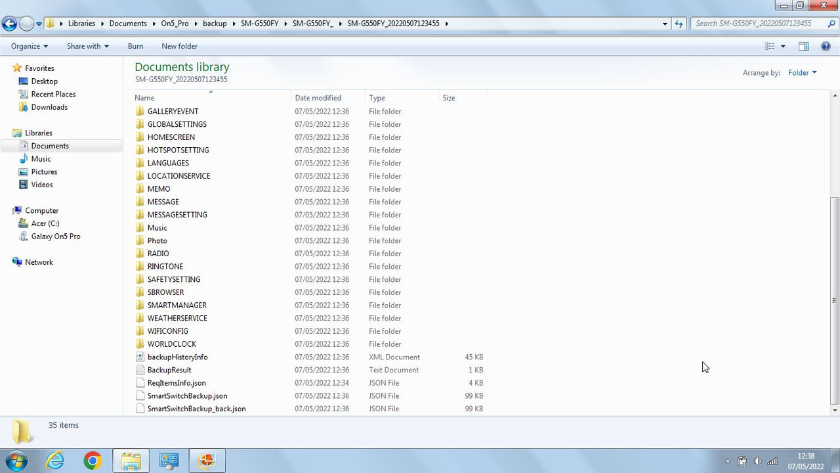Go back with the Back arrow button
The image size is (840, 473).
click(9, 24)
